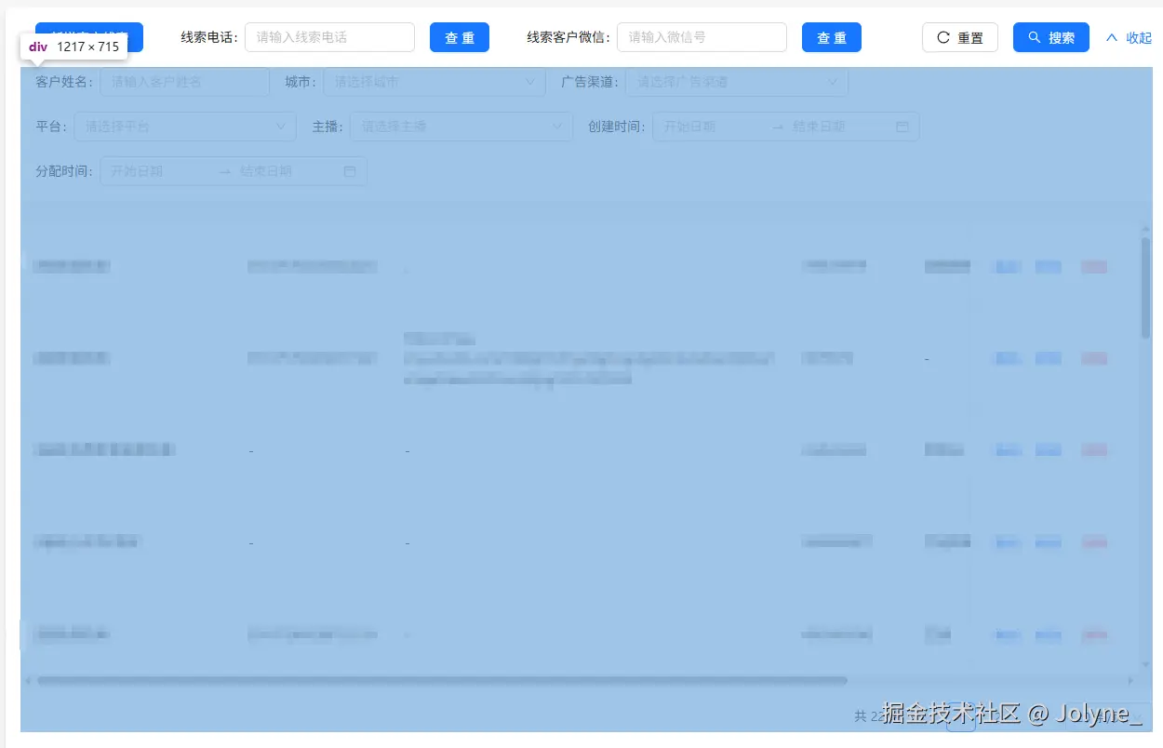Click 查重 beside the 线索客户微信 field
1163x748 pixels.
point(831,37)
